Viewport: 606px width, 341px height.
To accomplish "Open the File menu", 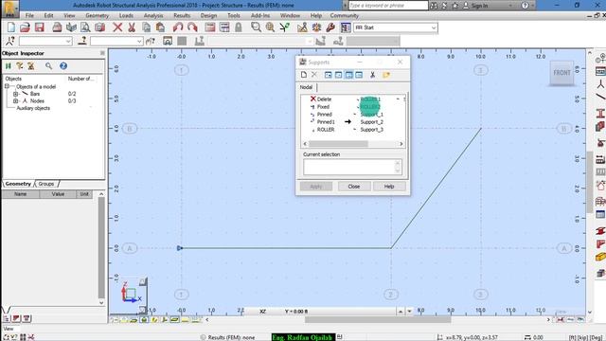I will (x=29, y=16).
